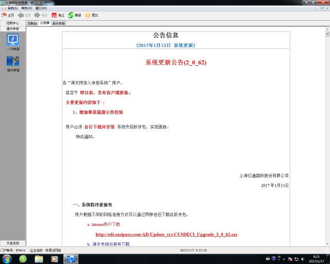
Task: Open the 系统(S) menu
Action: pyautogui.click(x=12, y=8)
